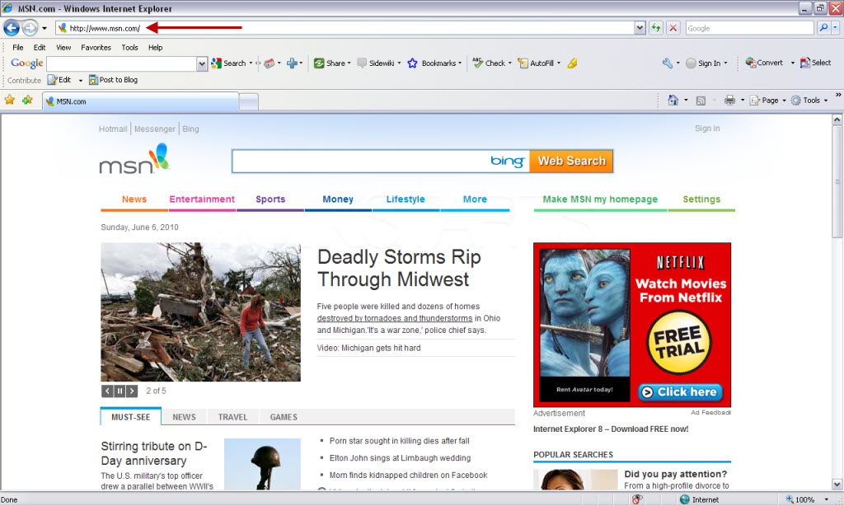Image resolution: width=844 pixels, height=506 pixels.
Task: Click Make MSN my homepage link
Action: [600, 199]
